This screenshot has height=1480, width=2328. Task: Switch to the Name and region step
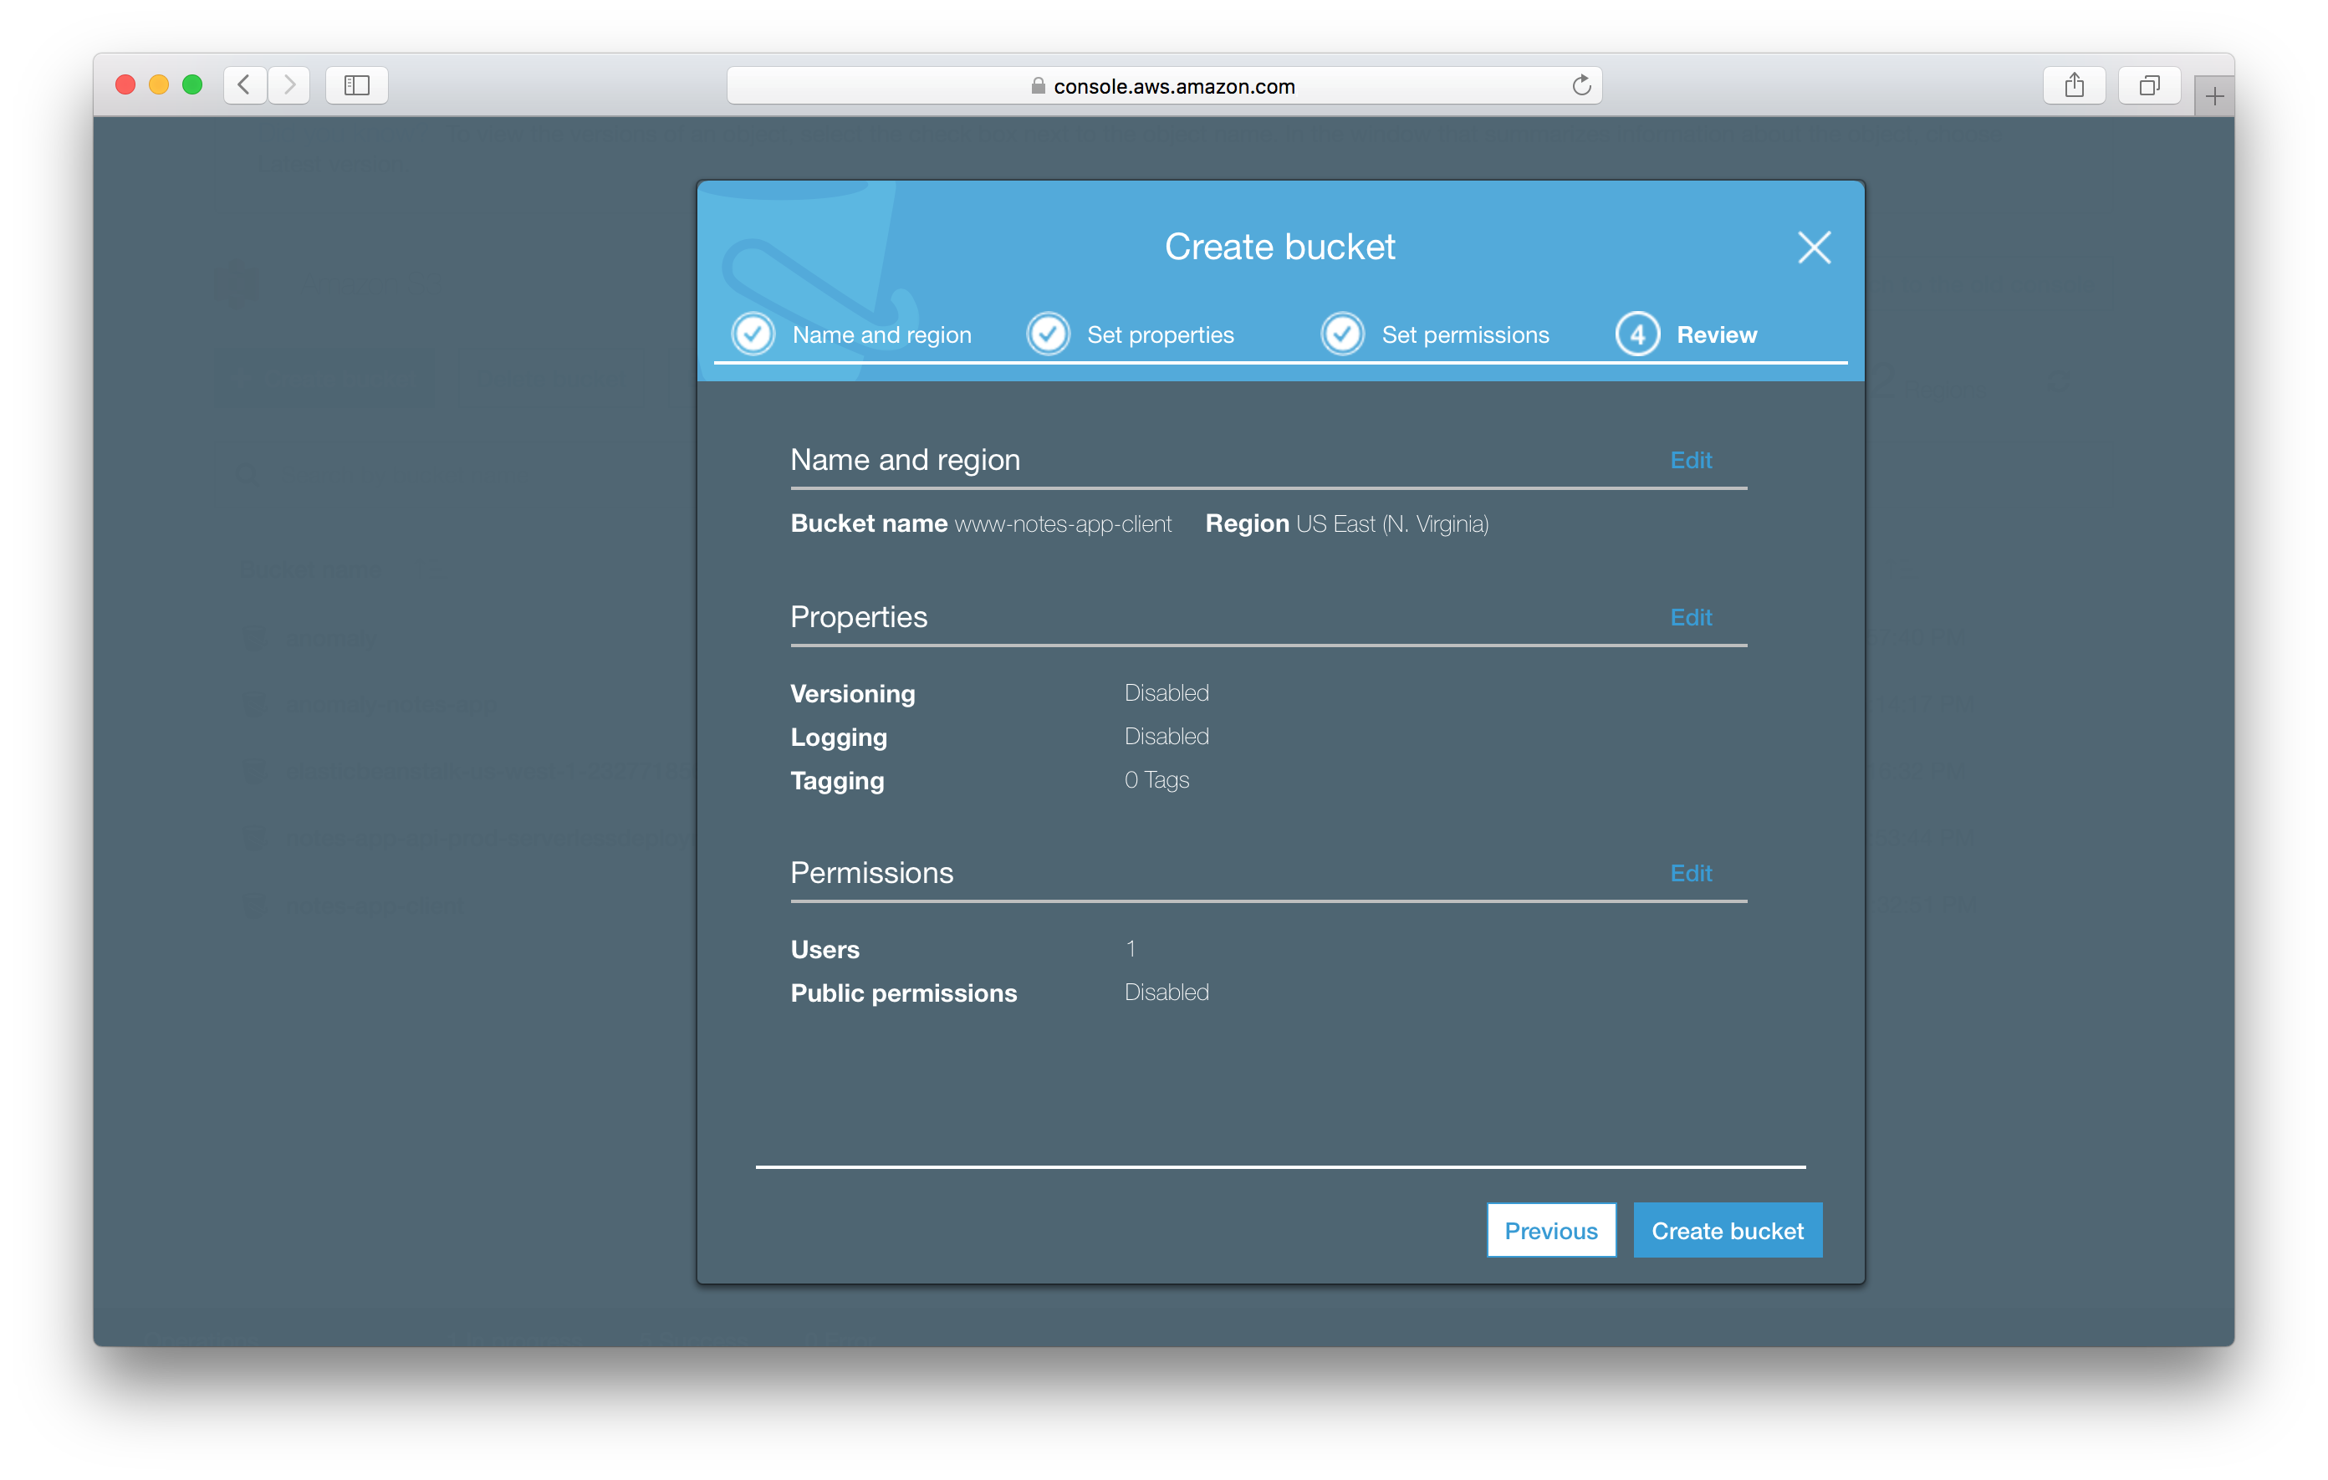click(881, 334)
